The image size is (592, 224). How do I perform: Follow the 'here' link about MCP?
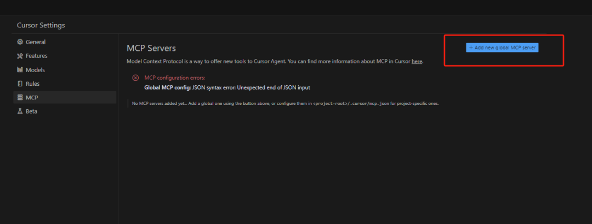[417, 61]
